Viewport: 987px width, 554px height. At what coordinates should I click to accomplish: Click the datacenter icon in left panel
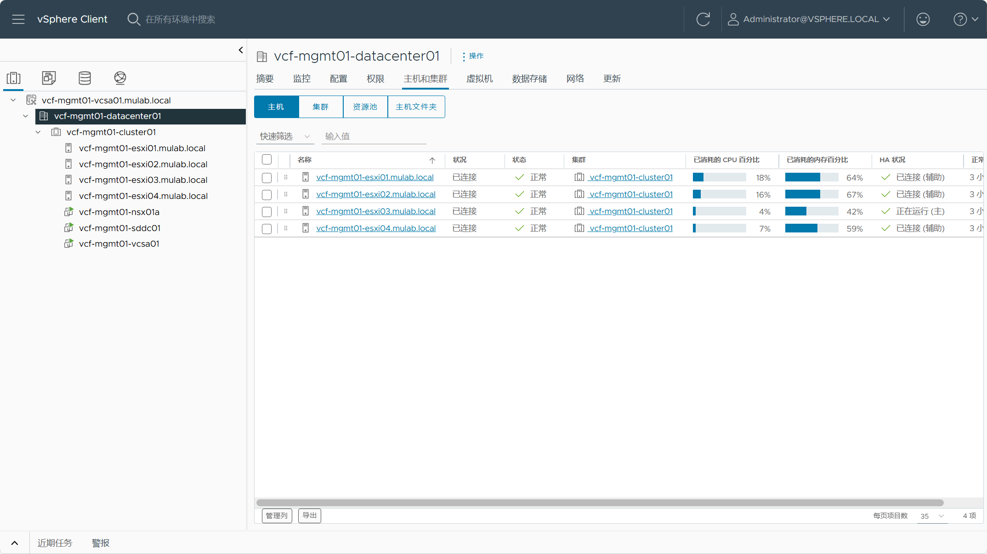pos(43,115)
